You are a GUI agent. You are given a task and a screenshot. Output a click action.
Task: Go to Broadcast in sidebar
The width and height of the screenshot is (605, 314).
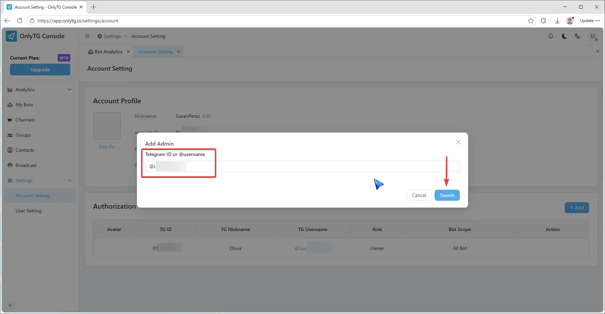pos(26,165)
